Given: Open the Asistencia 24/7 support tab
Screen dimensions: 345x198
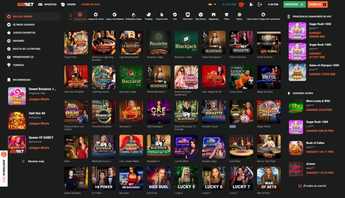Looking at the screenshot, I should coord(3,169).
